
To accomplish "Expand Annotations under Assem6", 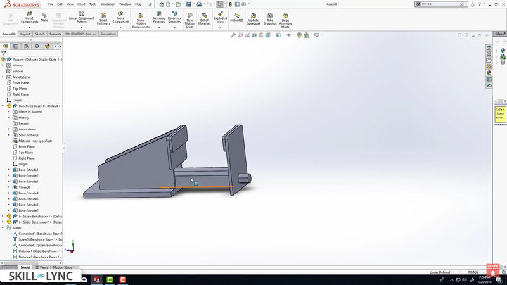I will [3, 77].
